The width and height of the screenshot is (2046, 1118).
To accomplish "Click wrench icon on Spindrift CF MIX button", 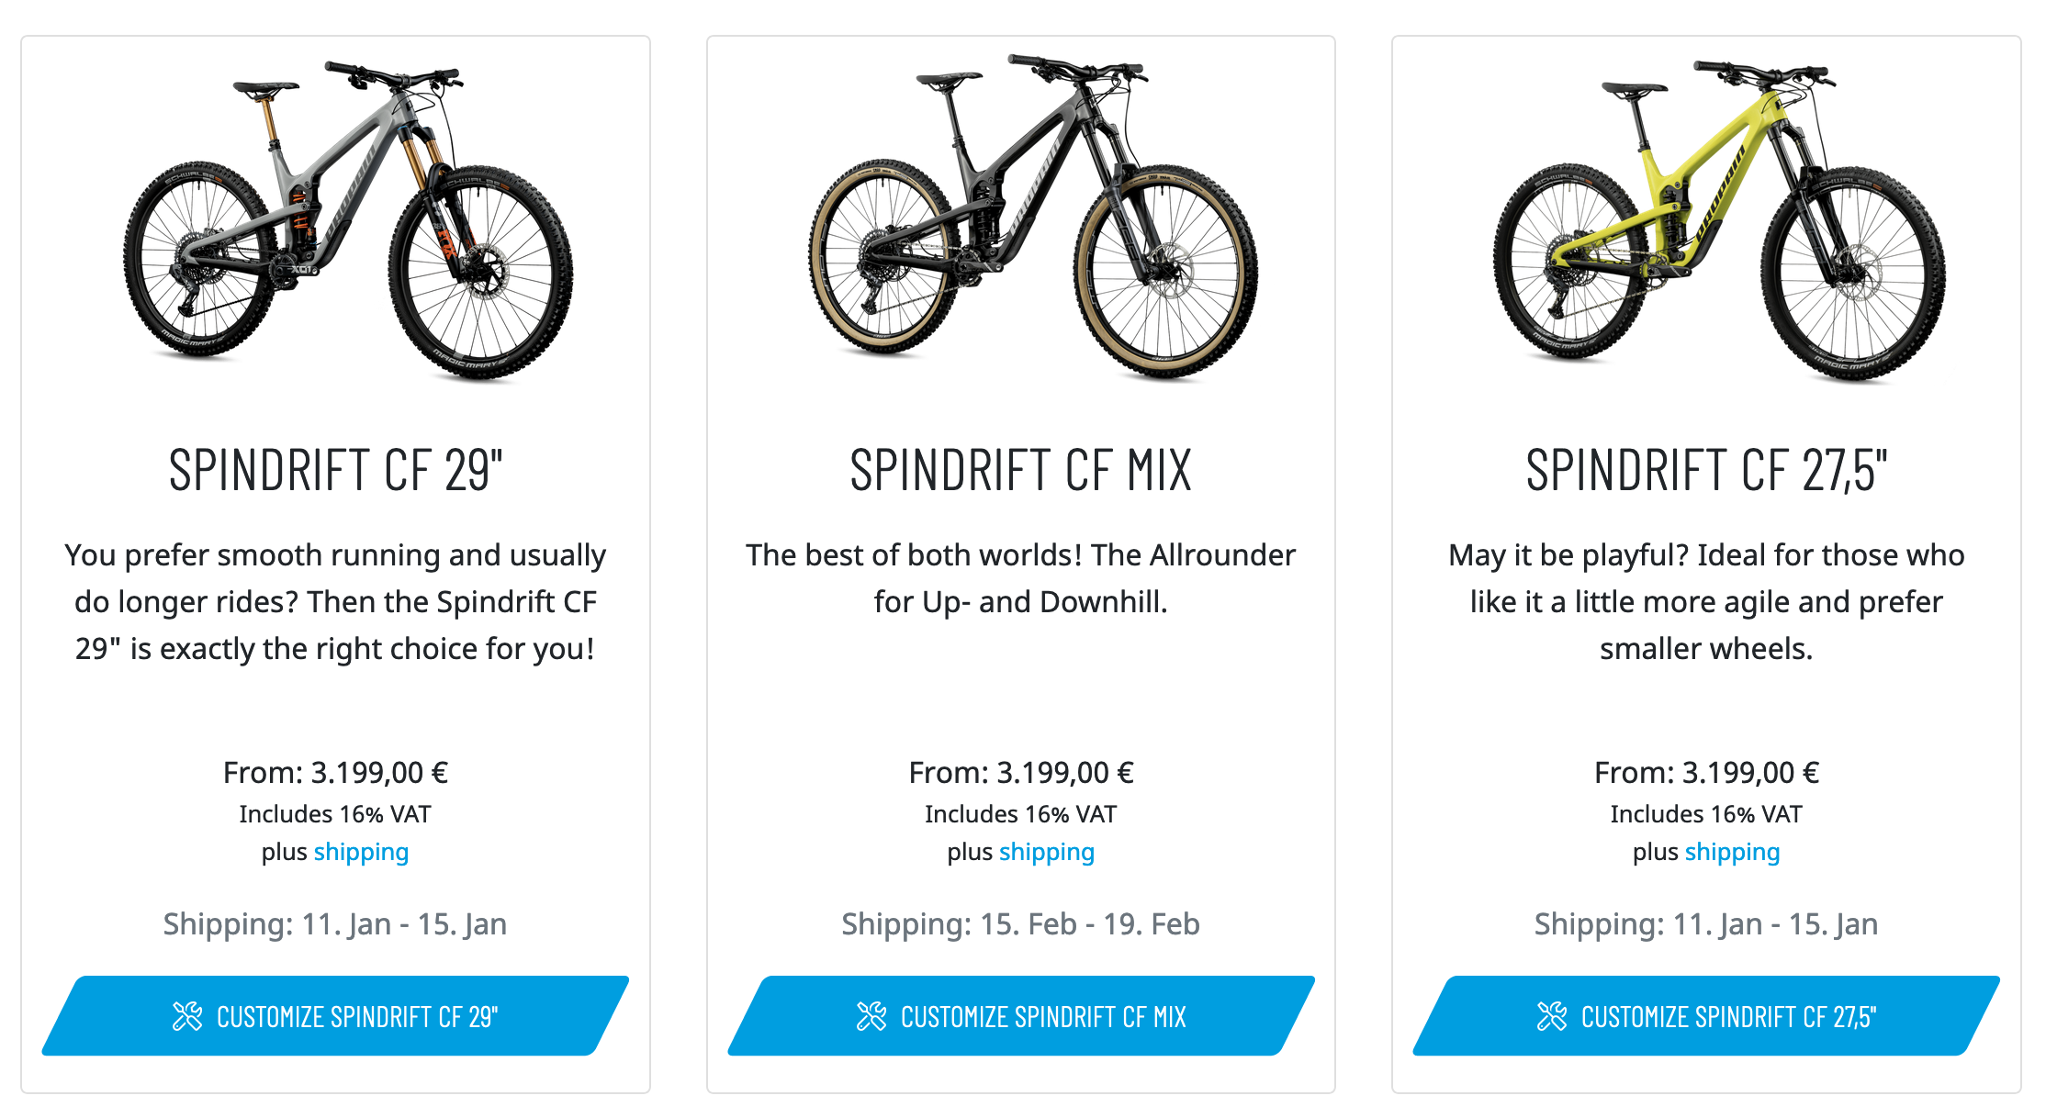I will click(x=871, y=1016).
